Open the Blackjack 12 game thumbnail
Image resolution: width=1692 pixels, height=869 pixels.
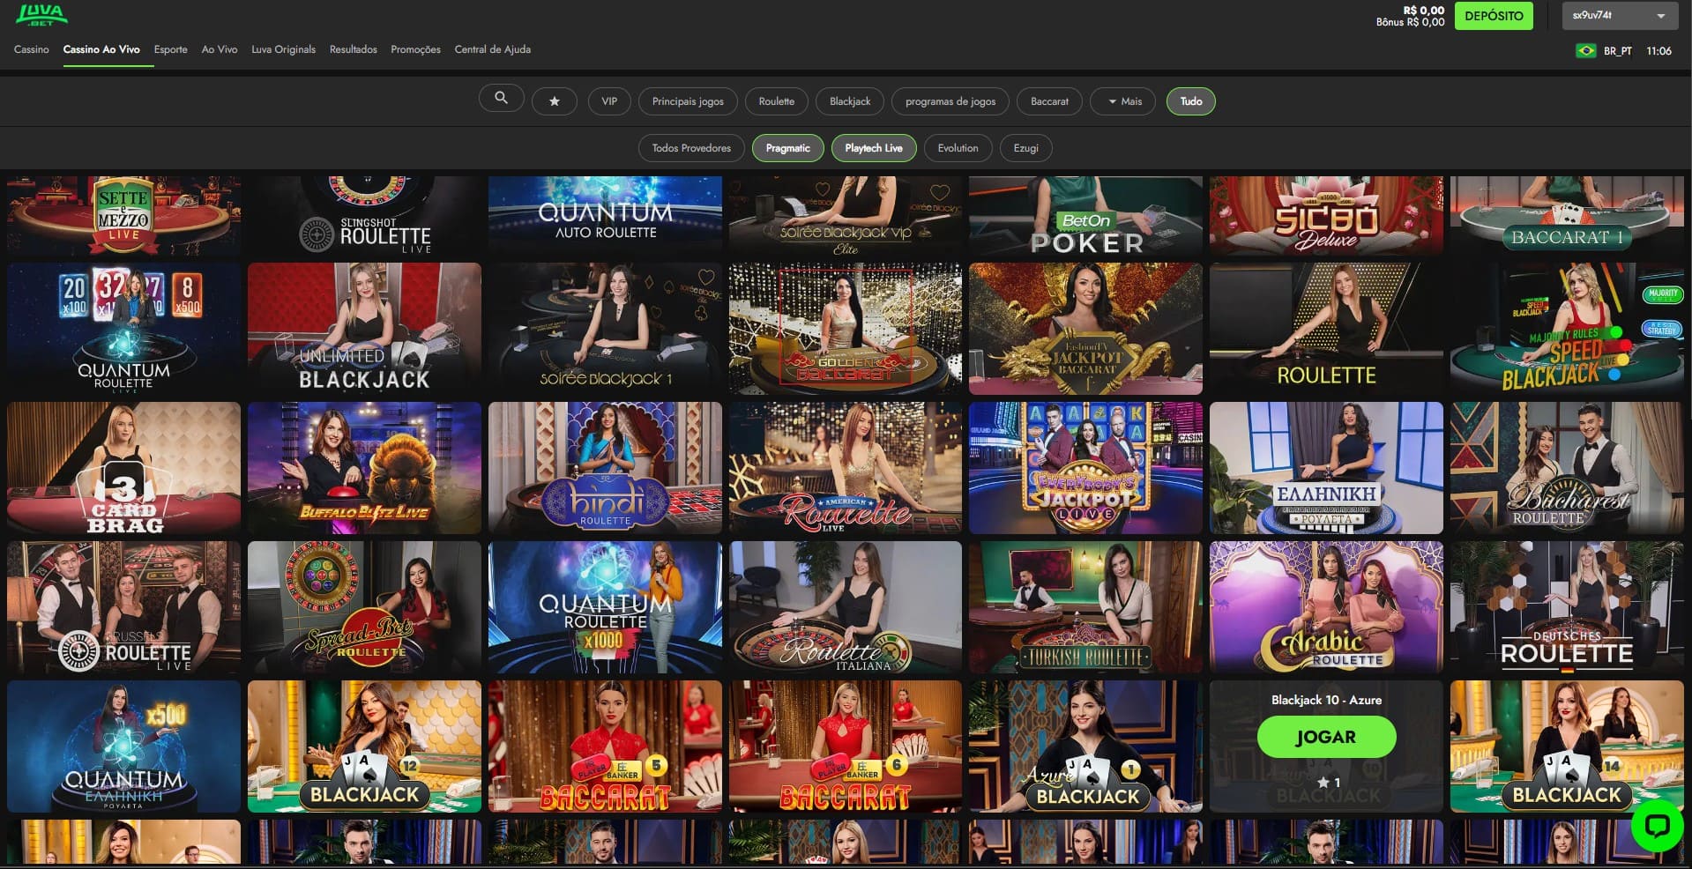[x=364, y=746]
